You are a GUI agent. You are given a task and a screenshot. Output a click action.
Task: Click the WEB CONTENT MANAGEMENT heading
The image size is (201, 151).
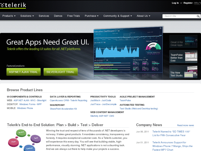(107, 112)
